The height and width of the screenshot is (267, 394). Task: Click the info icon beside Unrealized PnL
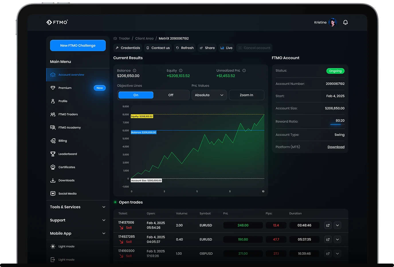[x=244, y=70]
